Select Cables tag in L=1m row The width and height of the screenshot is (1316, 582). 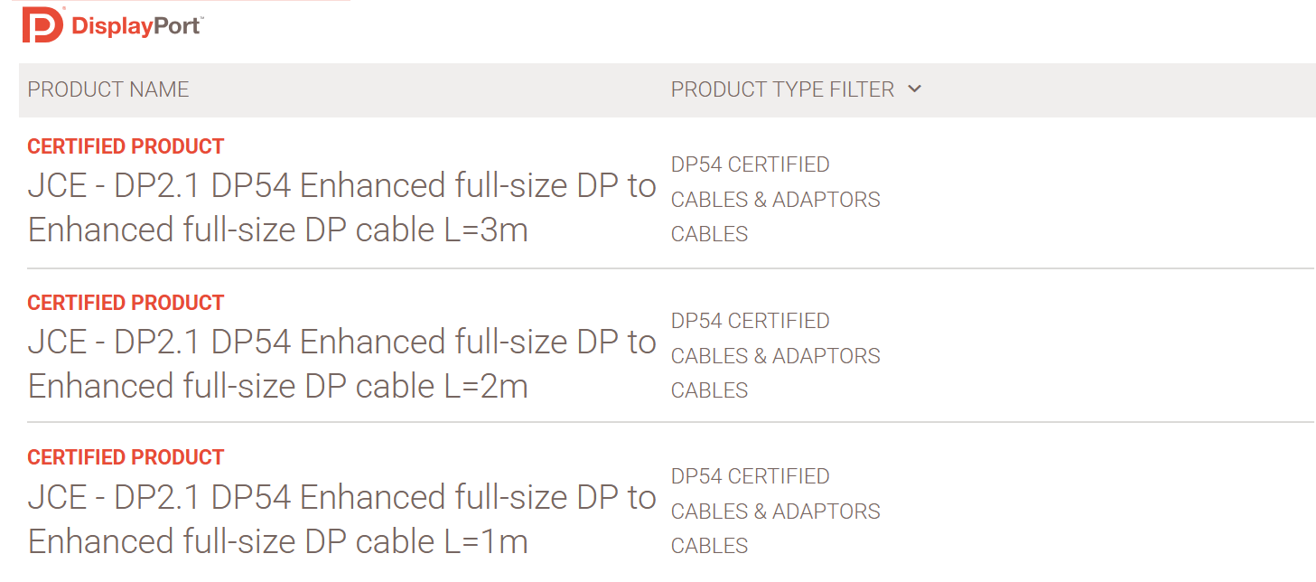pyautogui.click(x=709, y=546)
